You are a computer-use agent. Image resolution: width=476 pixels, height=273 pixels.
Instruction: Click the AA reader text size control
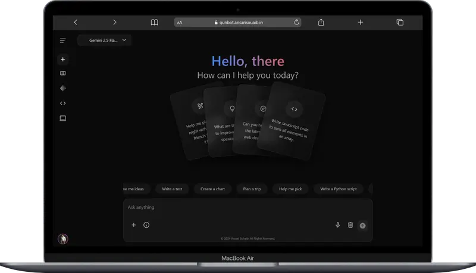180,23
